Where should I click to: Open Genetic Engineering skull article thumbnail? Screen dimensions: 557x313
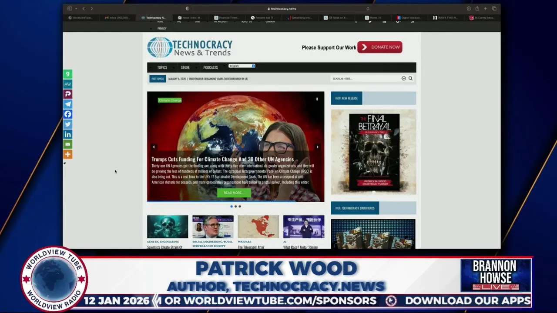tap(168, 226)
